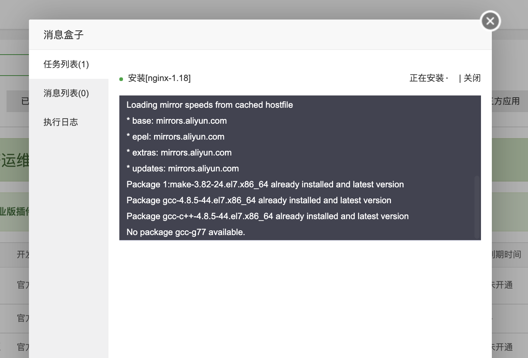The height and width of the screenshot is (358, 528).
Task: Switch to the 任务列表(1) tab
Action: pos(66,64)
